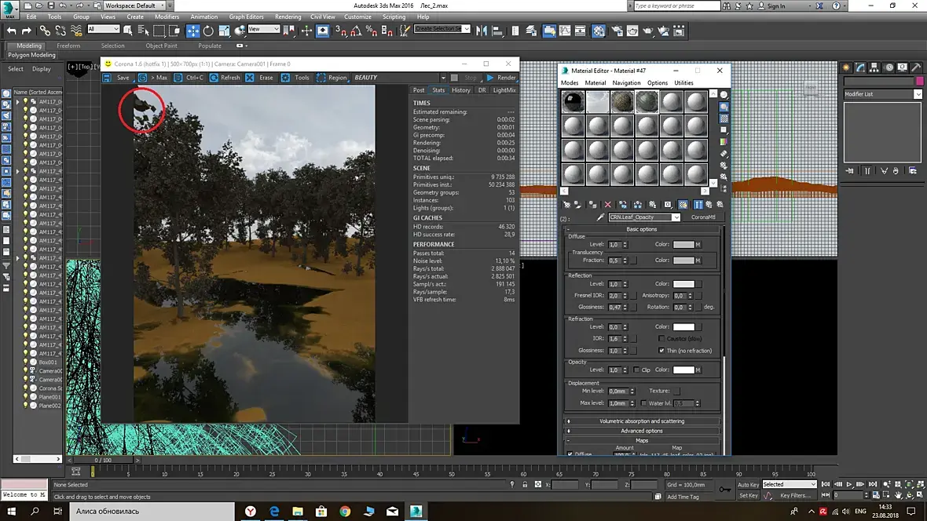Expand Volumetric absorption and scattering rollout
Image resolution: width=927 pixels, height=521 pixels.
click(641, 421)
